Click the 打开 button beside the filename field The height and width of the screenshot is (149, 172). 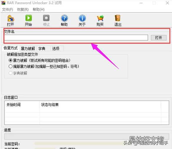tap(158, 38)
